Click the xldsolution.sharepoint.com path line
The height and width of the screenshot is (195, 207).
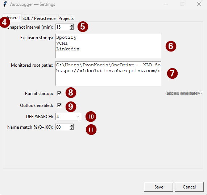pos(108,71)
